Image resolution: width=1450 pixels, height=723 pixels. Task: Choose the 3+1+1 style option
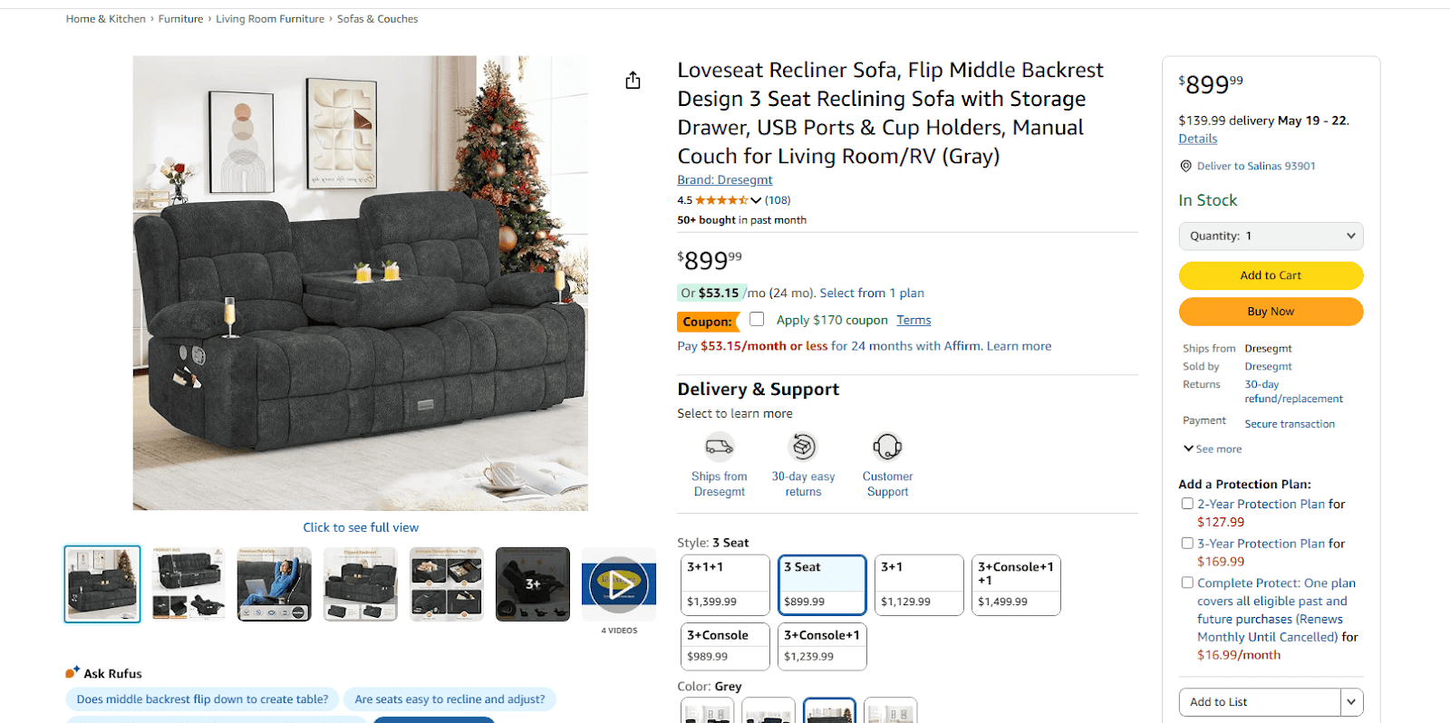[725, 584]
